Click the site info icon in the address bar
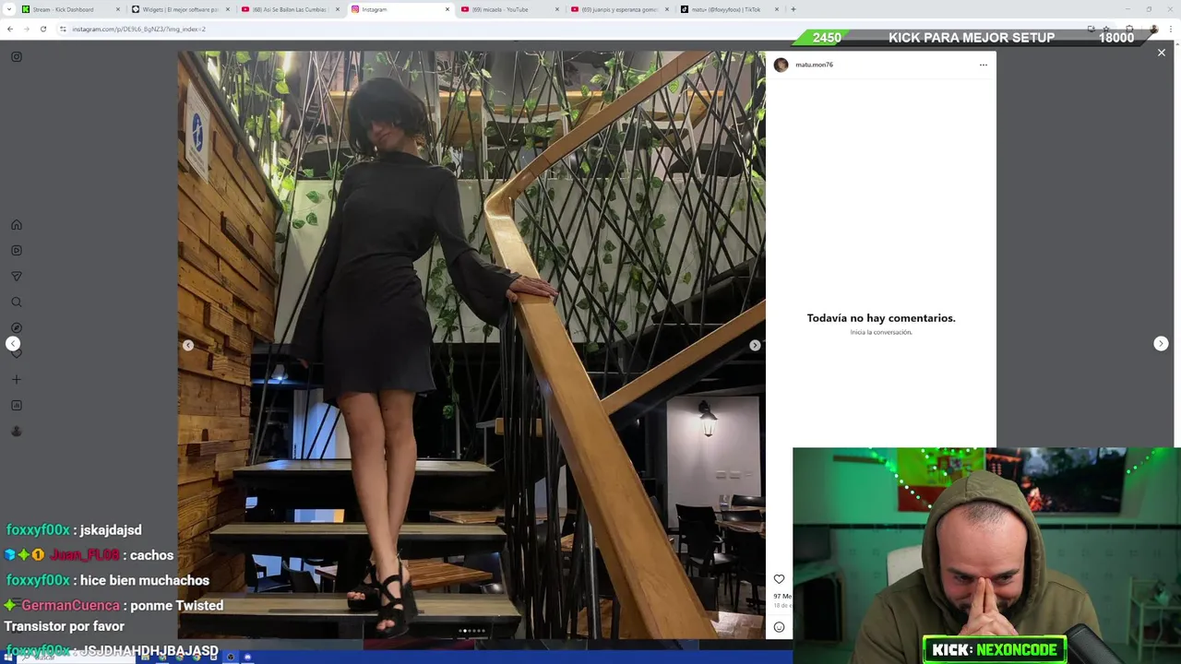 64,29
